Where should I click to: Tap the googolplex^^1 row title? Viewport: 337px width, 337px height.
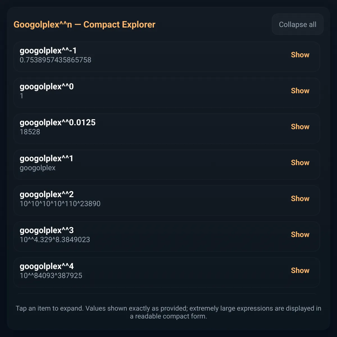[x=46, y=159]
